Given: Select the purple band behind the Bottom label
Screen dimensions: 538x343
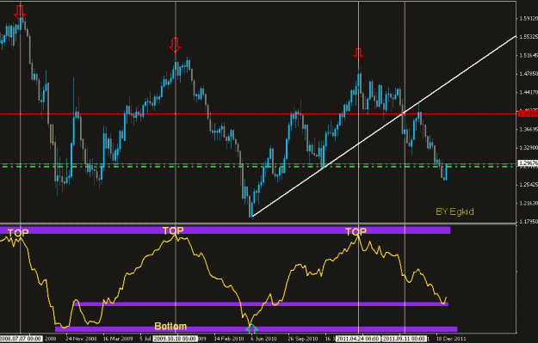Looking at the screenshot, I should pyautogui.click(x=256, y=329).
